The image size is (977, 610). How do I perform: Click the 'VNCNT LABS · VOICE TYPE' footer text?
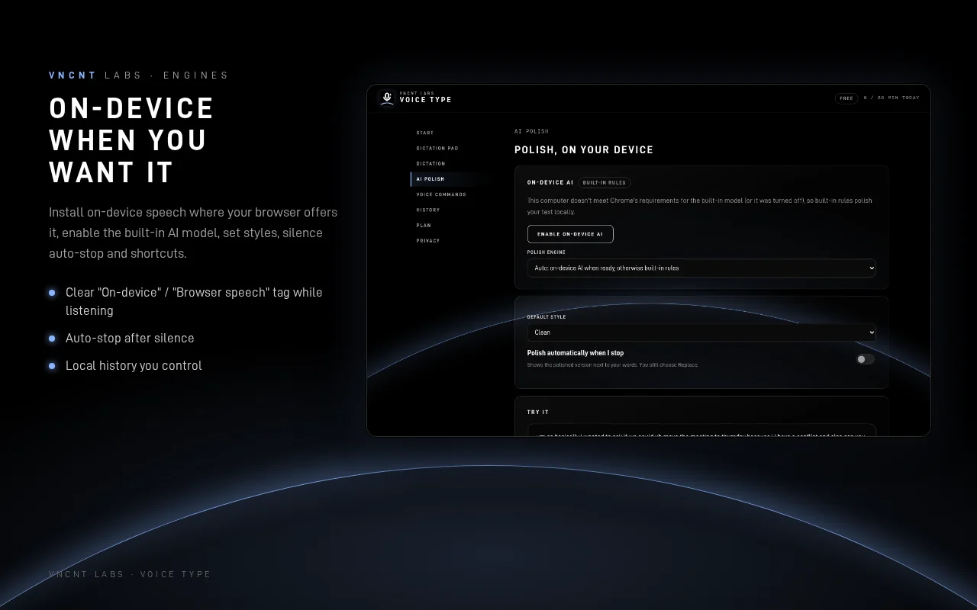pos(130,574)
